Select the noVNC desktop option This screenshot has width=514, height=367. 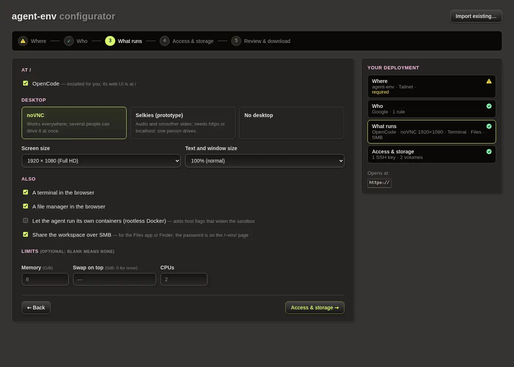click(74, 123)
